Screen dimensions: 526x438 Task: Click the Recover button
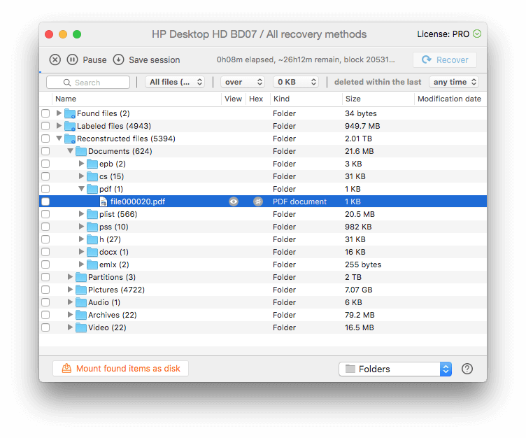coord(445,59)
